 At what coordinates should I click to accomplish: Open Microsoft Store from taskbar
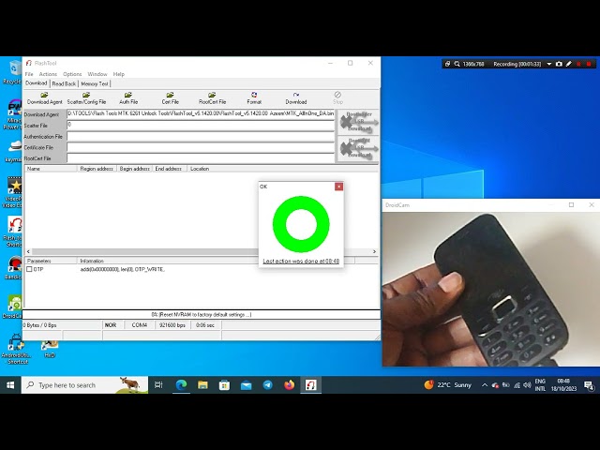click(224, 385)
